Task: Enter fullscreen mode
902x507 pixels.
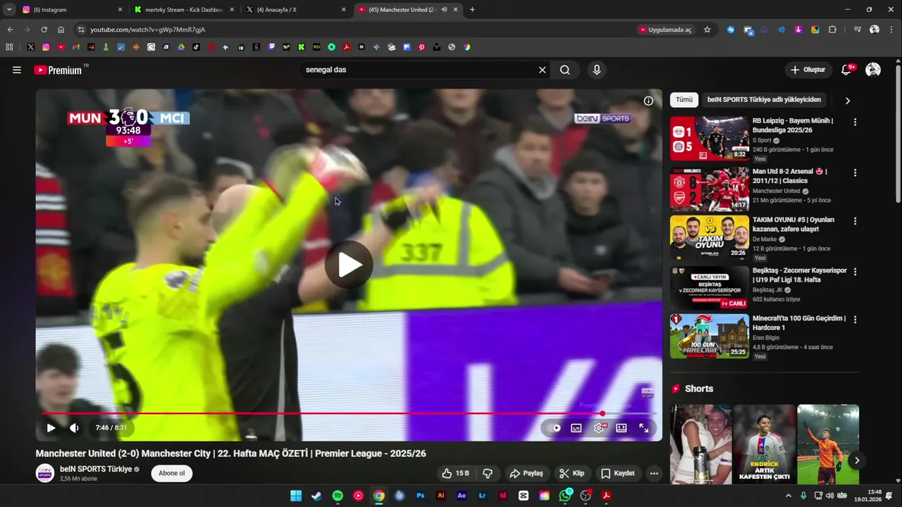Action: 643,427
